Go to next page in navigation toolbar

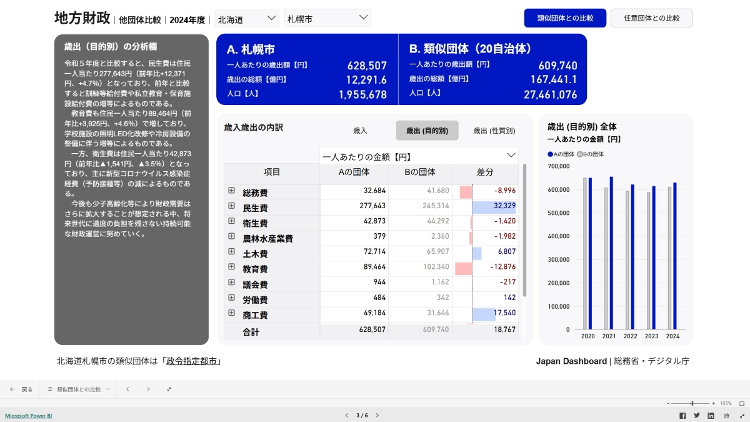coord(148,389)
